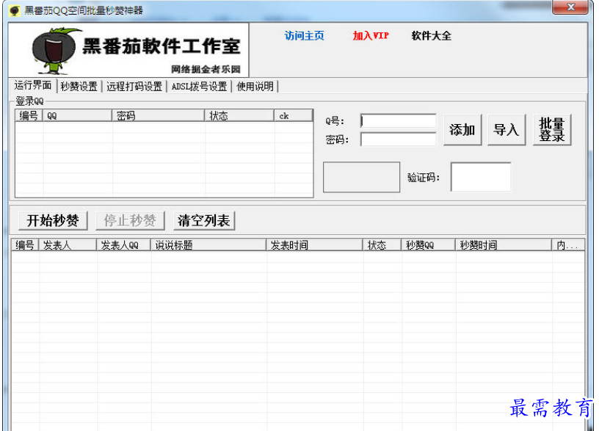
Task: Click the Q号 input field
Action: point(398,120)
